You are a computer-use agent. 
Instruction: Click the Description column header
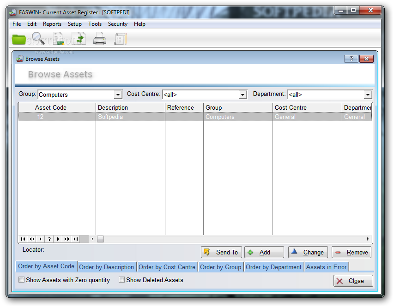130,107
